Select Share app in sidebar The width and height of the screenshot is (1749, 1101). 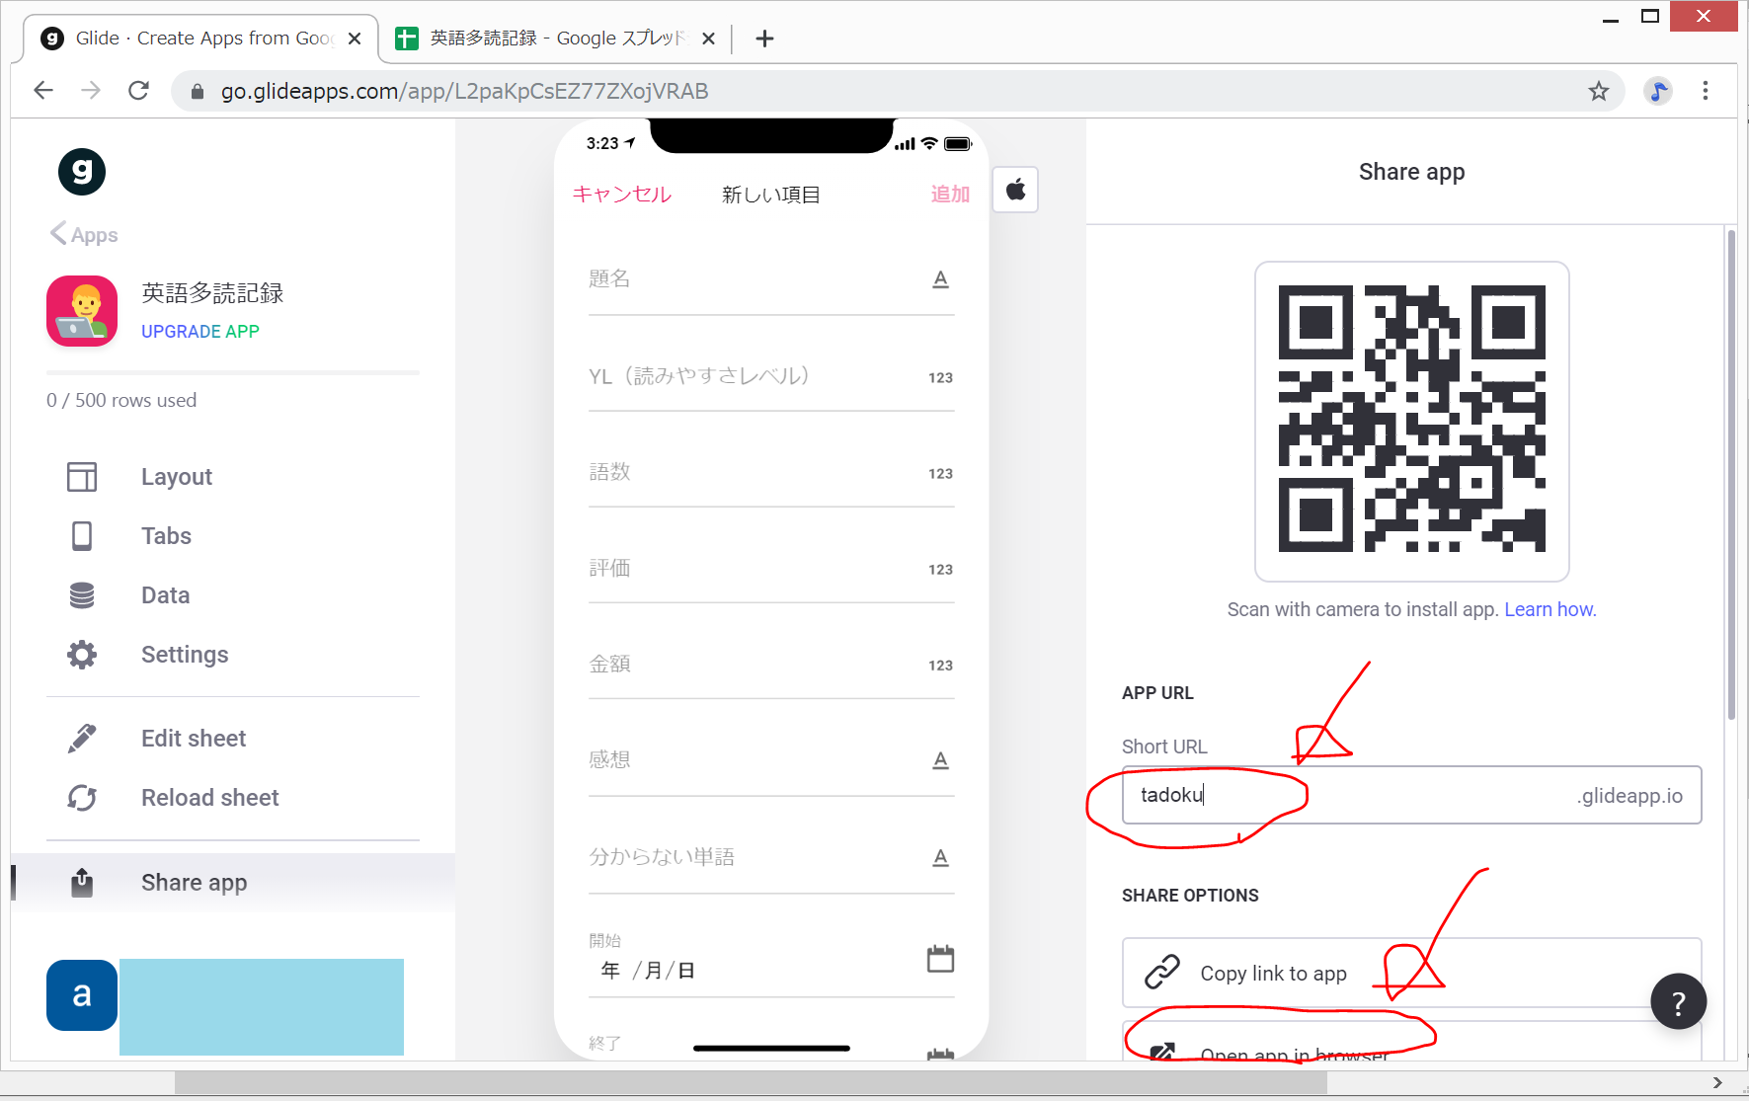(x=233, y=883)
